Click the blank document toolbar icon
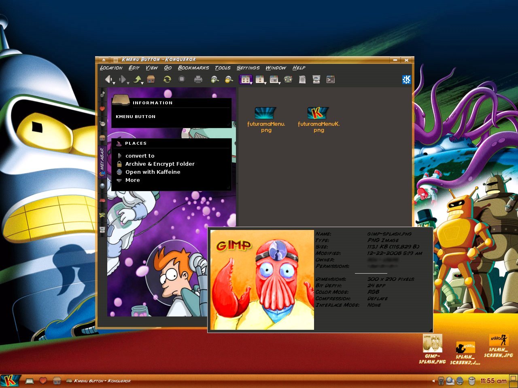 (302, 79)
